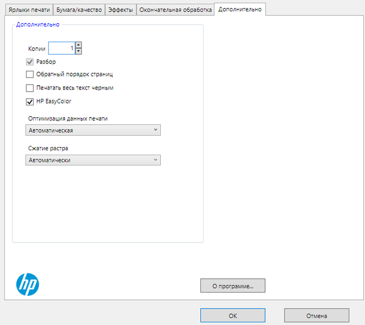
Task: Go to the Эффекты tab
Action: click(121, 10)
